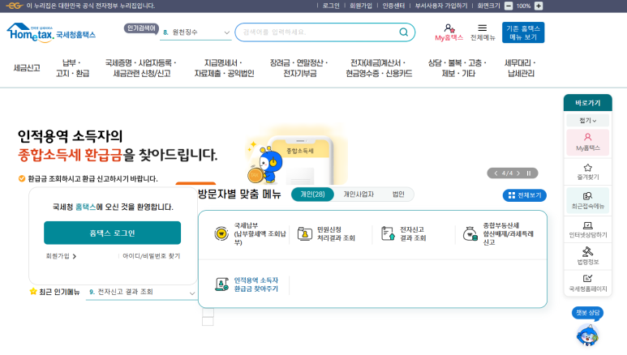Open 최근접속메뉴 in sidebar
Image resolution: width=627 pixels, height=355 pixels.
(588, 200)
